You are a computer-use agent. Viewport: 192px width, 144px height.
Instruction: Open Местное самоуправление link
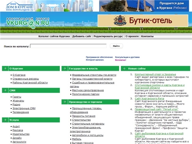88,90
